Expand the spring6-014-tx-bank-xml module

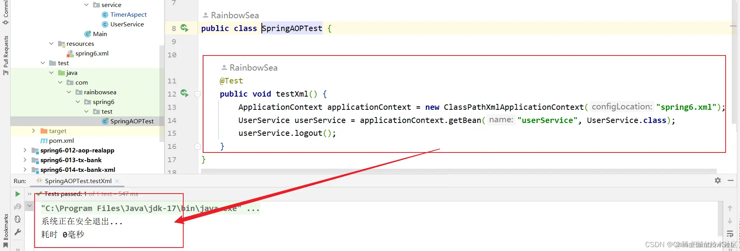25,170
